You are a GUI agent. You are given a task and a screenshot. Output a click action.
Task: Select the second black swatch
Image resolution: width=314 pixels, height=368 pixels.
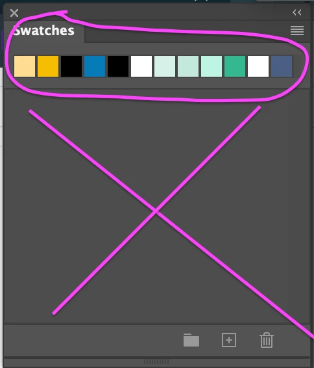coord(118,66)
